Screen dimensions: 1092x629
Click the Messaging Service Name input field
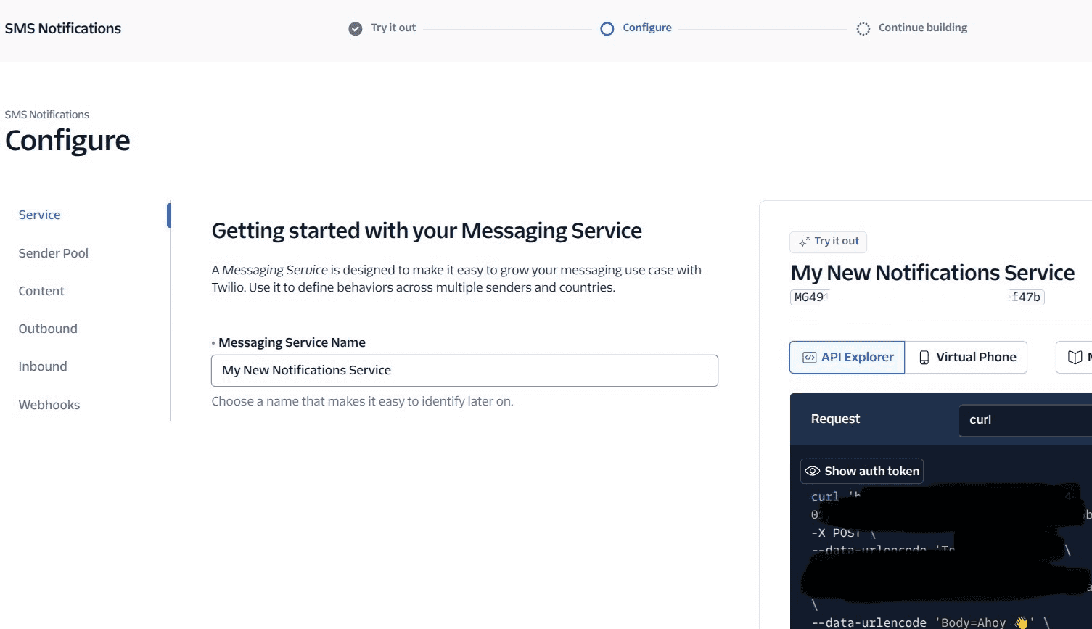click(464, 371)
